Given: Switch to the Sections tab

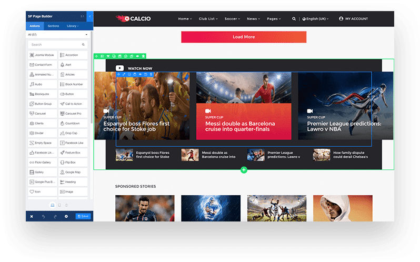Looking at the screenshot, I should (x=53, y=26).
